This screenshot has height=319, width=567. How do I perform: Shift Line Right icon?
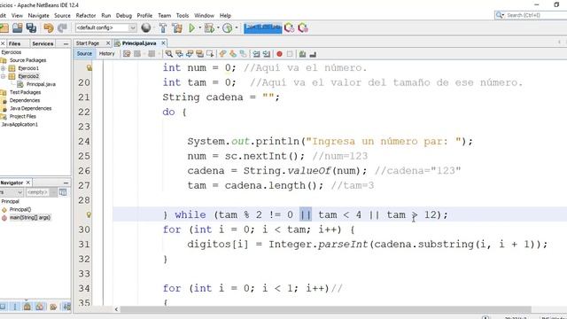(x=267, y=54)
